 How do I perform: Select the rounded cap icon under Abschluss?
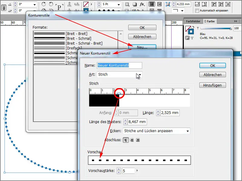(132, 140)
